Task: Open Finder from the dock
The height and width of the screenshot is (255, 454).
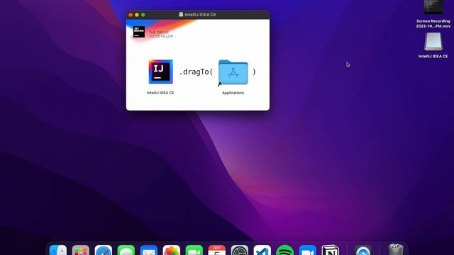Action: coord(58,250)
